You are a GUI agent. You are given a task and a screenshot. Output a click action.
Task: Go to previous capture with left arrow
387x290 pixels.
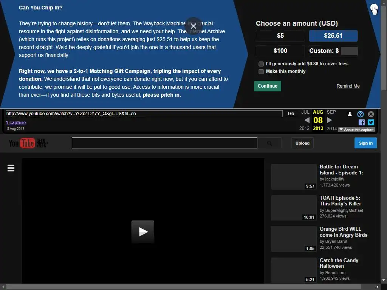click(307, 120)
